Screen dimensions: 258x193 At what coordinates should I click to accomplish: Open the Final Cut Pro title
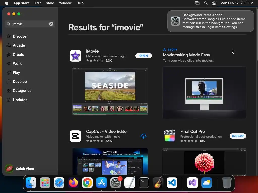click(x=192, y=131)
